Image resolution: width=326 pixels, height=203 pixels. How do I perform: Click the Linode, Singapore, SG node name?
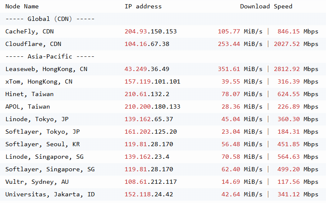pos(45,157)
